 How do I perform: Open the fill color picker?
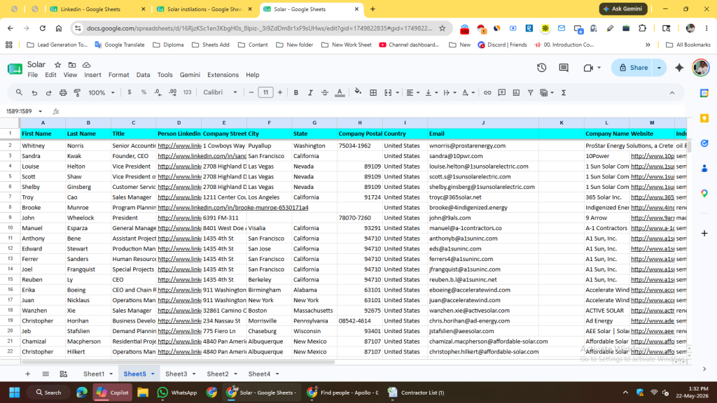point(358,92)
